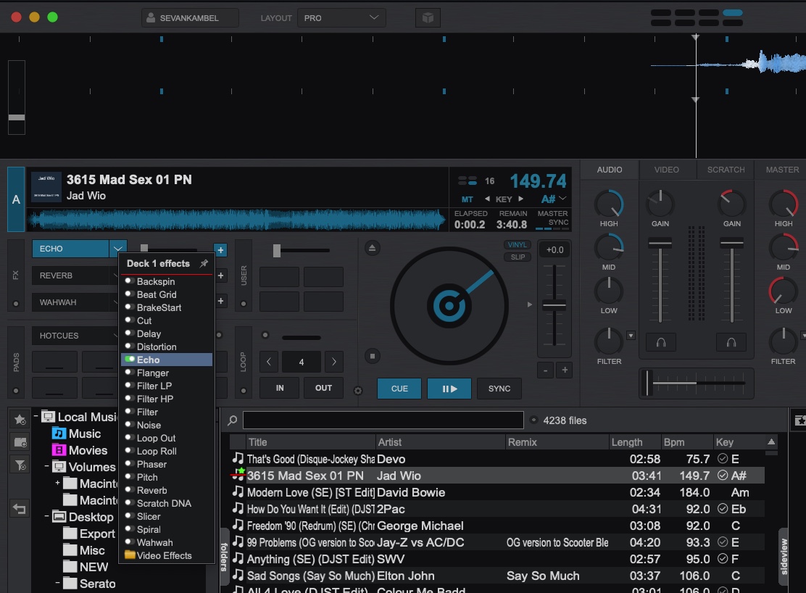The height and width of the screenshot is (593, 806).
Task: Click the album art thumbnail for Jad Wio
Action: (46, 187)
